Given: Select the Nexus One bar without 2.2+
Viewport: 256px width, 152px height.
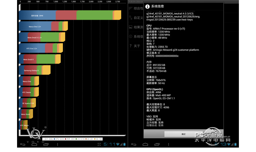Looking at the screenshot, I should pos(29,81).
